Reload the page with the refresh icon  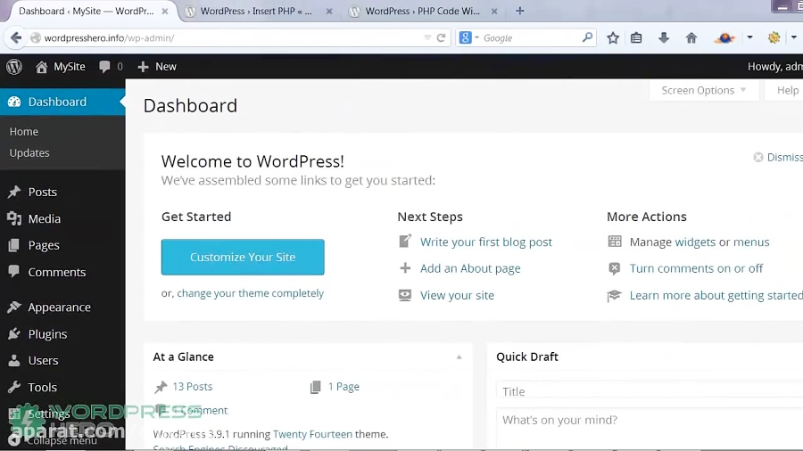(441, 37)
